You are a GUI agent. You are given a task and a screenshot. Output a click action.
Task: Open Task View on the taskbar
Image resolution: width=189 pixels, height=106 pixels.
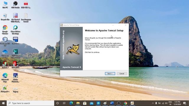pos(64,103)
